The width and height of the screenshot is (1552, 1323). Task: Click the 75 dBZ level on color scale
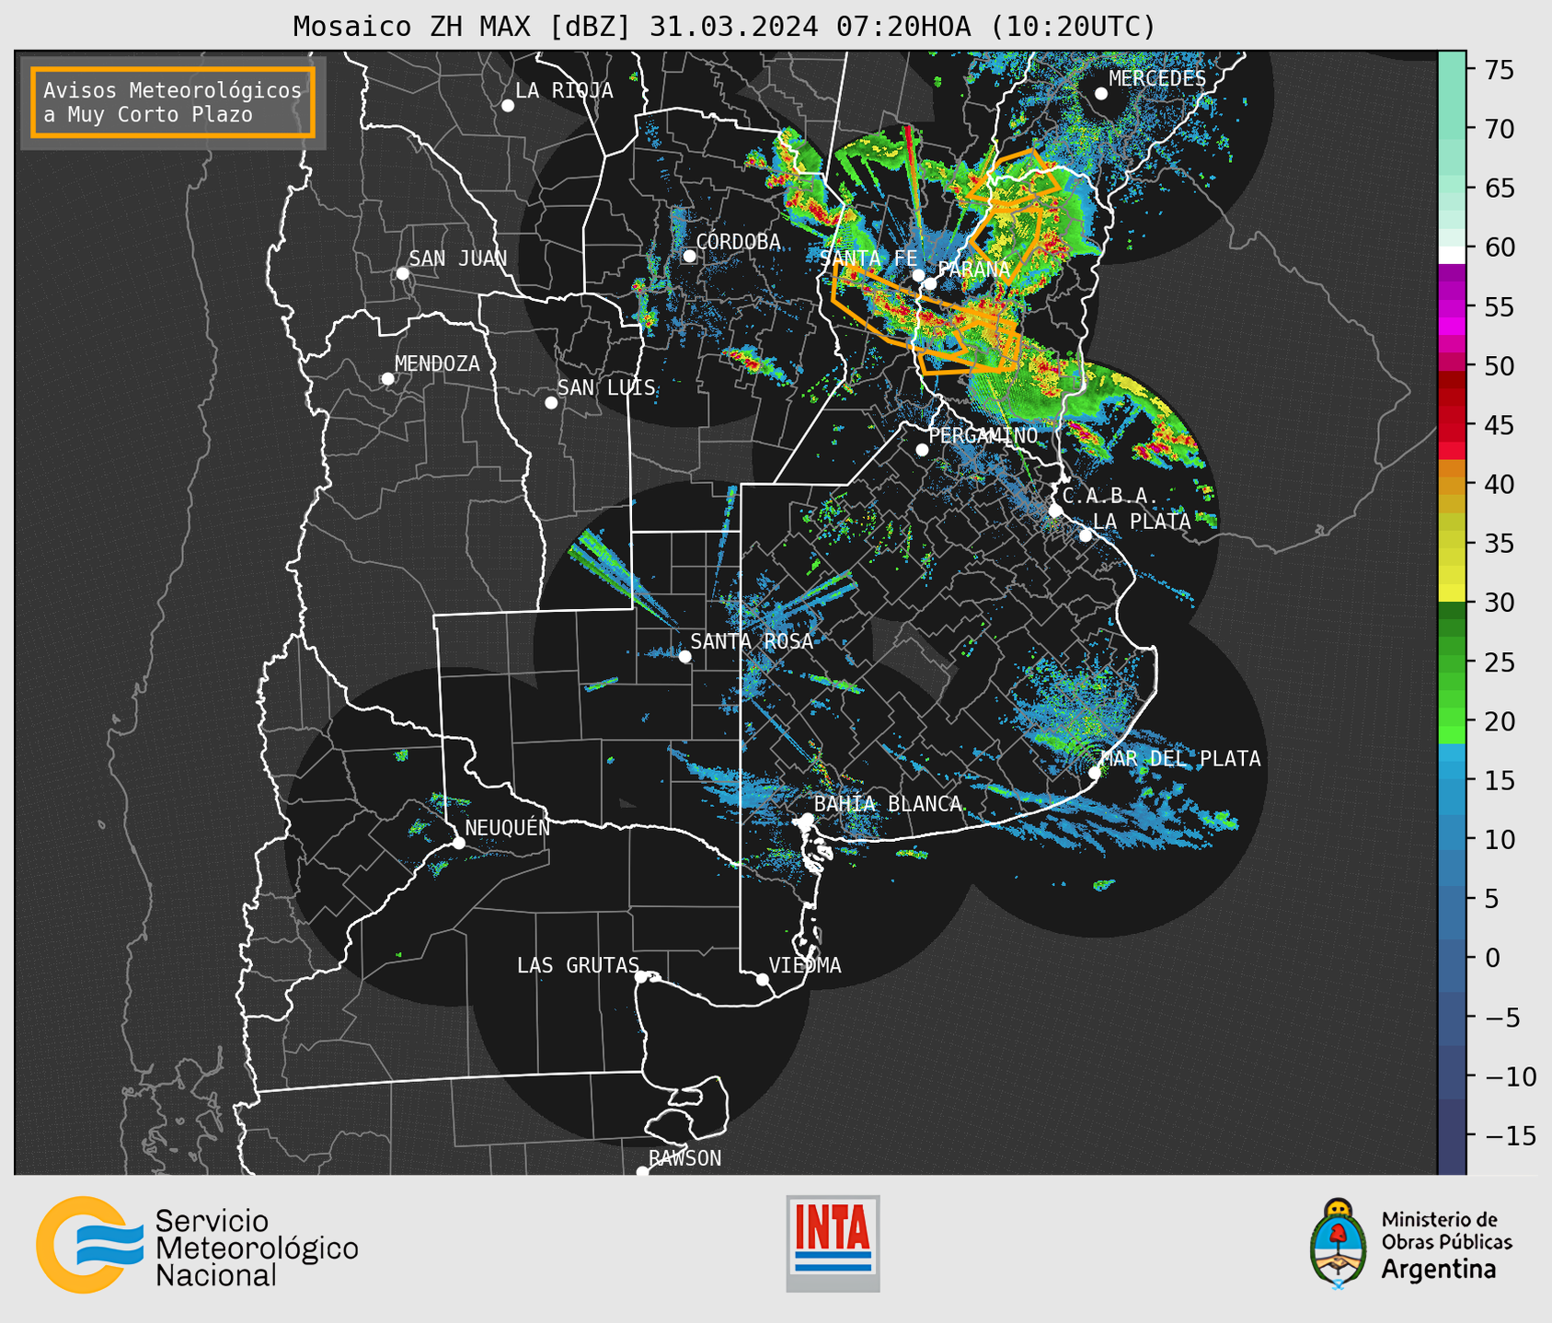pyautogui.click(x=1452, y=70)
